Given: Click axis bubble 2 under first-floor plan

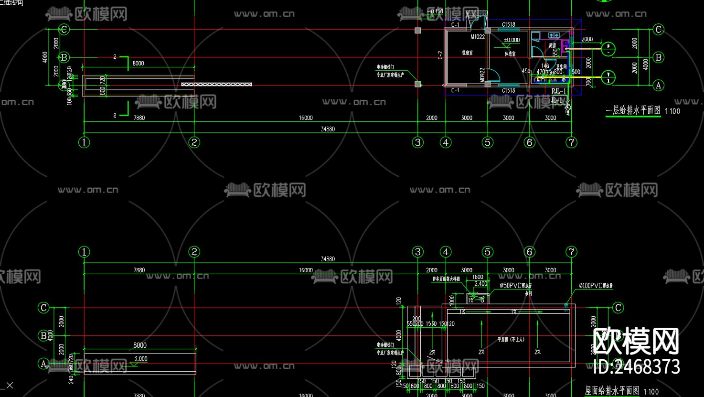Looking at the screenshot, I should click(x=194, y=142).
